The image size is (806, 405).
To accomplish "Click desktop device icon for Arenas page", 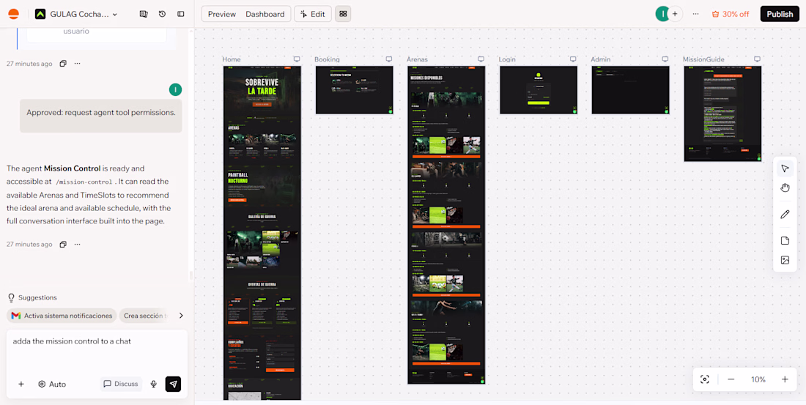I will click(x=481, y=59).
